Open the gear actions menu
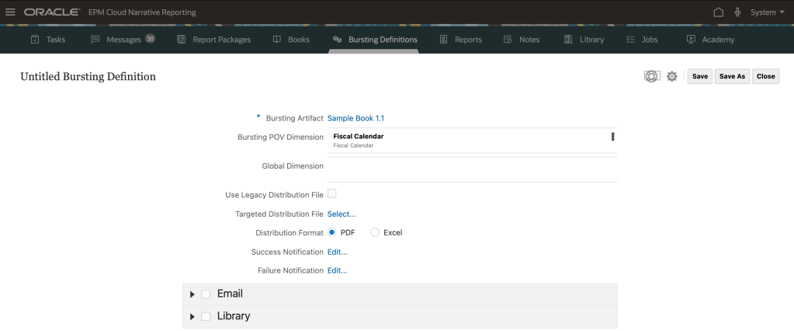Image resolution: width=794 pixels, height=331 pixels. [x=672, y=76]
